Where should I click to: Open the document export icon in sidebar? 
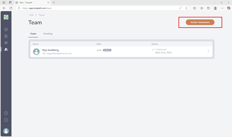[6, 36]
